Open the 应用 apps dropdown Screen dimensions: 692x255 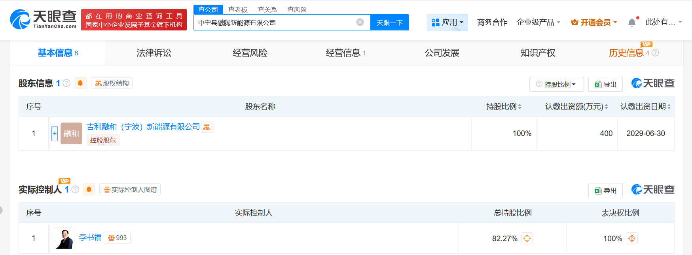[447, 23]
